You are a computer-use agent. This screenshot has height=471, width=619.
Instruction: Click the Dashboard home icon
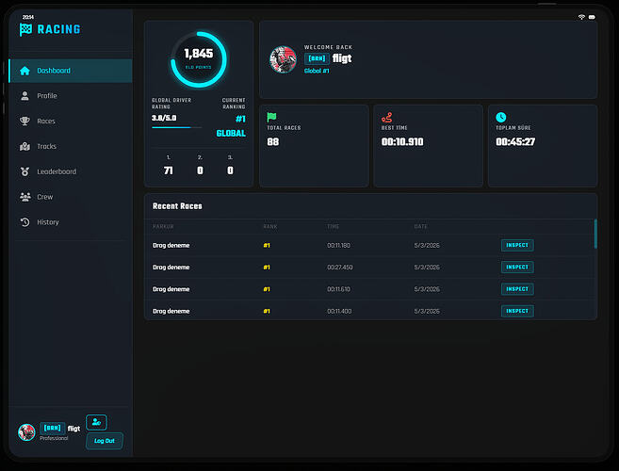coord(24,71)
